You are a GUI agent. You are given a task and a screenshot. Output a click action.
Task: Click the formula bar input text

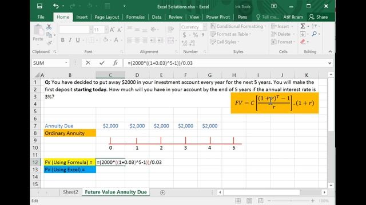pos(160,63)
